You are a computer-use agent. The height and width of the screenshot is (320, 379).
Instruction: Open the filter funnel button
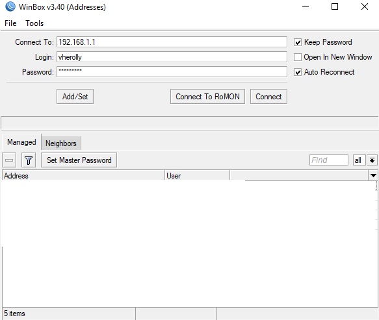[x=29, y=160]
